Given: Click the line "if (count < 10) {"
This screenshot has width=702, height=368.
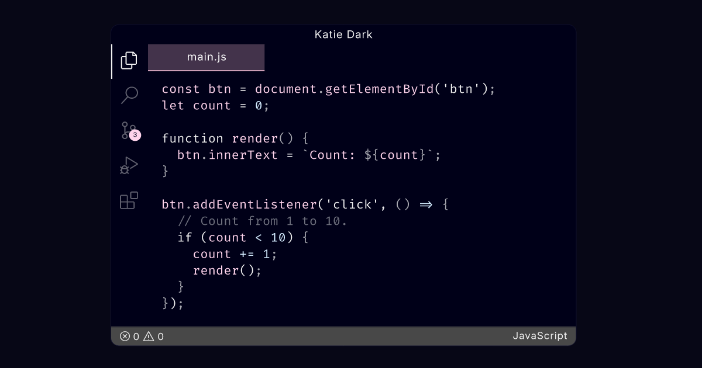Looking at the screenshot, I should [x=243, y=237].
